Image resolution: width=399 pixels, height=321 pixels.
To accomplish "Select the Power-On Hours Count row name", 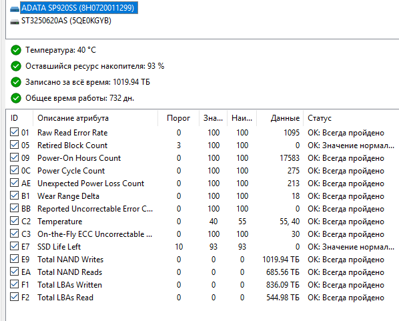I will (x=79, y=158).
